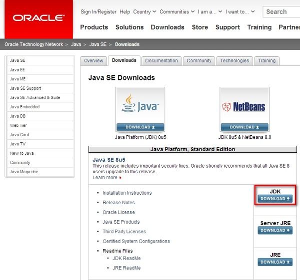Open Java SE Advanced & Suite

point(40,97)
